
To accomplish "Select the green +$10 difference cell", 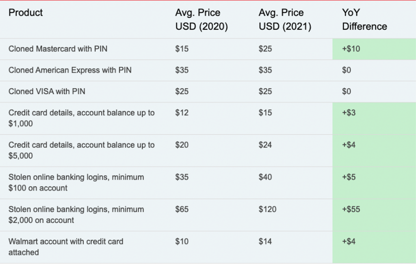I will pos(374,49).
